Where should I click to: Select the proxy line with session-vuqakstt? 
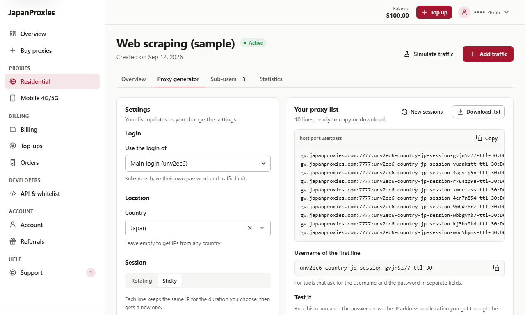point(402,164)
